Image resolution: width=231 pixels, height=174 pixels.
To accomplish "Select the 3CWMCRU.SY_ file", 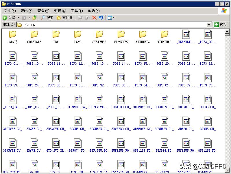I will point(78,102).
